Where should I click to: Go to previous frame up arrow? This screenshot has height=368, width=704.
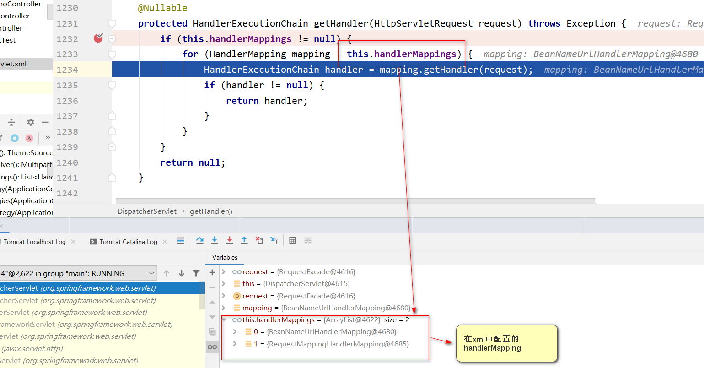pos(167,273)
